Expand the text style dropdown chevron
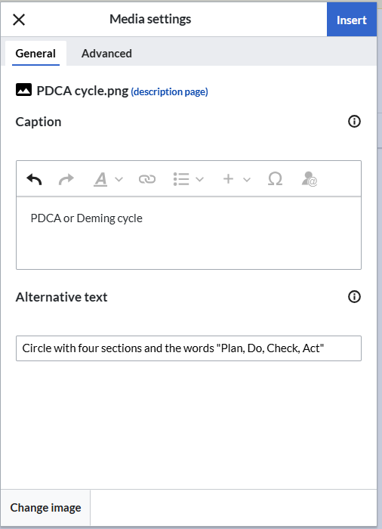 [119, 180]
